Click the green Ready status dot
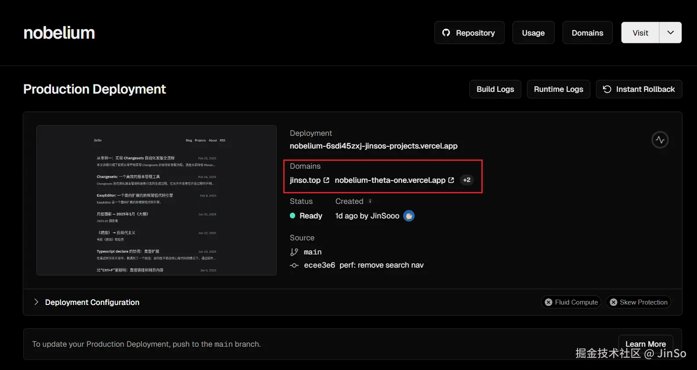This screenshot has height=370, width=697. (x=293, y=216)
